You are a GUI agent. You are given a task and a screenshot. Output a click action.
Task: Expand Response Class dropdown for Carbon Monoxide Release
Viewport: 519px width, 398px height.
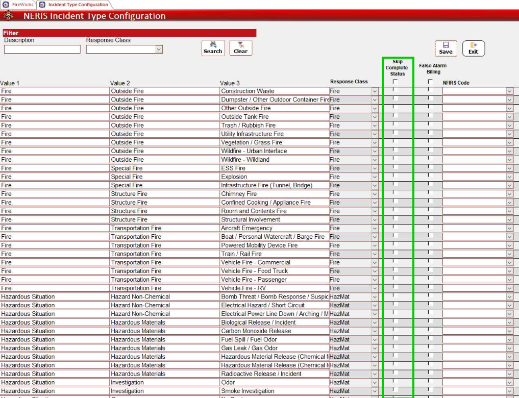tap(375, 331)
